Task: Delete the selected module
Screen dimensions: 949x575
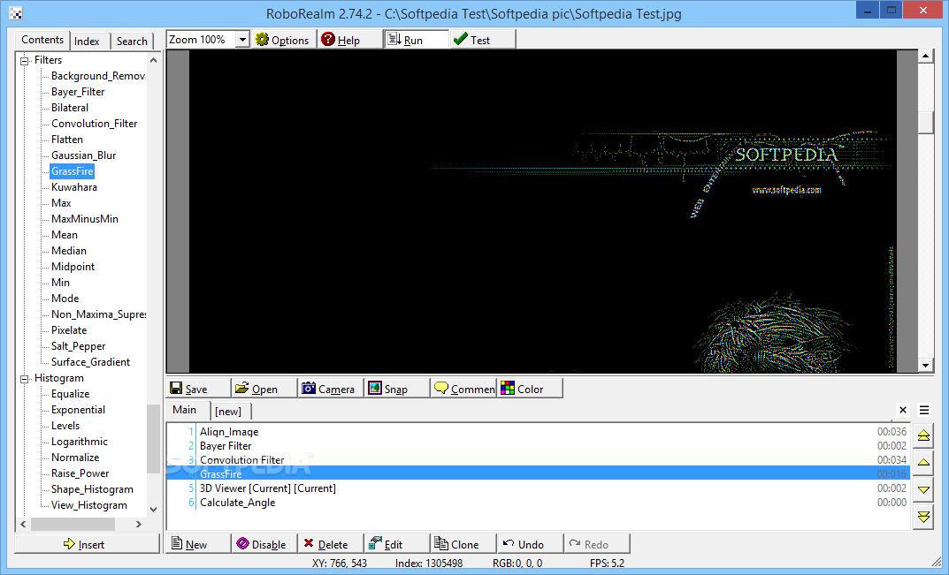Action: pyautogui.click(x=331, y=544)
